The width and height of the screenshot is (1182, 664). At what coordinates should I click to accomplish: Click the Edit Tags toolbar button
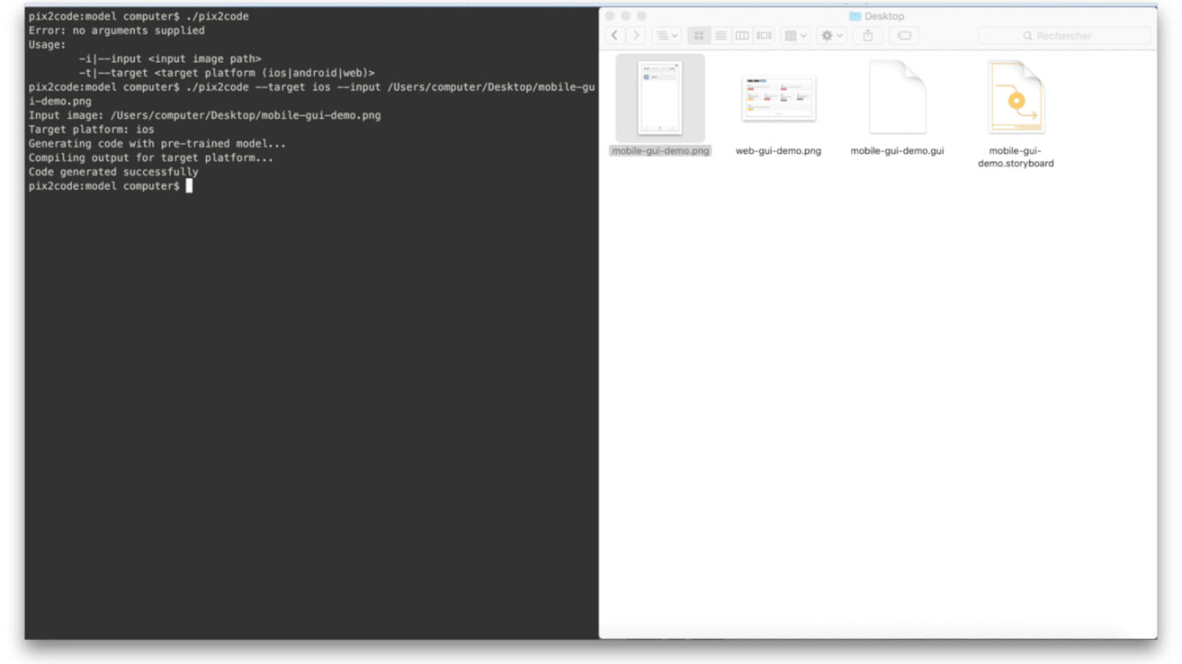pyautogui.click(x=904, y=35)
